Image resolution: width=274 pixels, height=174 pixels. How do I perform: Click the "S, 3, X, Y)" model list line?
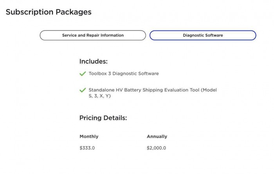click(99, 96)
